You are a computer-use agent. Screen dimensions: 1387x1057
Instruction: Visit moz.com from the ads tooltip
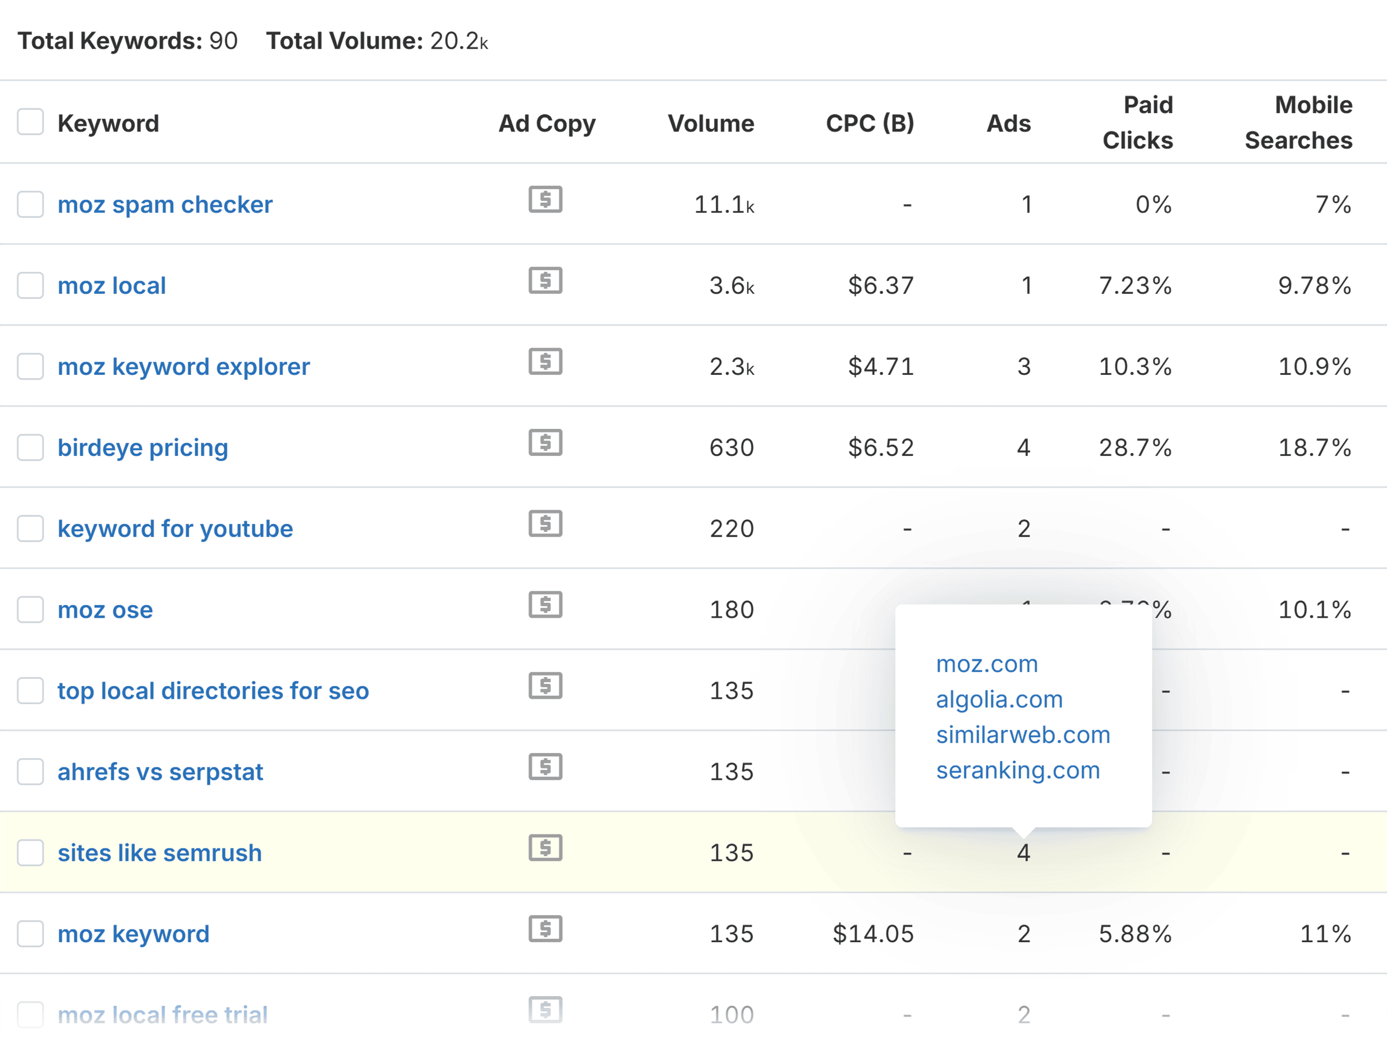point(987,664)
